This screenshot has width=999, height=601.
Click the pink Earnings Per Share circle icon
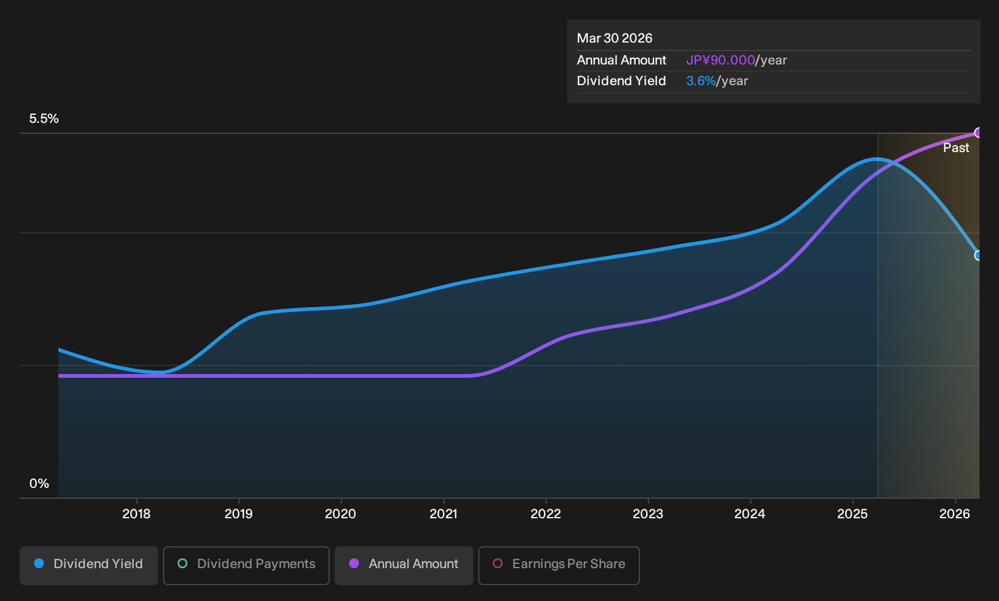click(498, 563)
